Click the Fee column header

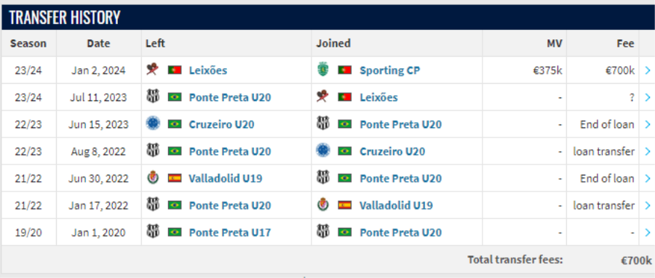625,43
